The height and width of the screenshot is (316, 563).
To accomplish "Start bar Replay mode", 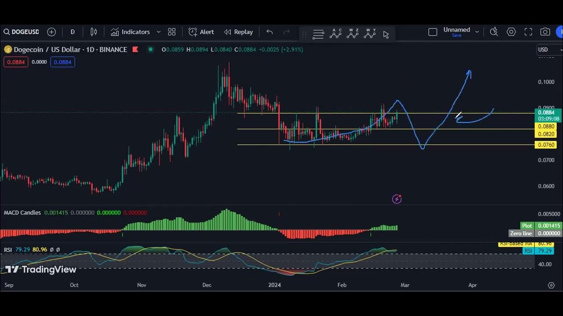I will (x=238, y=32).
